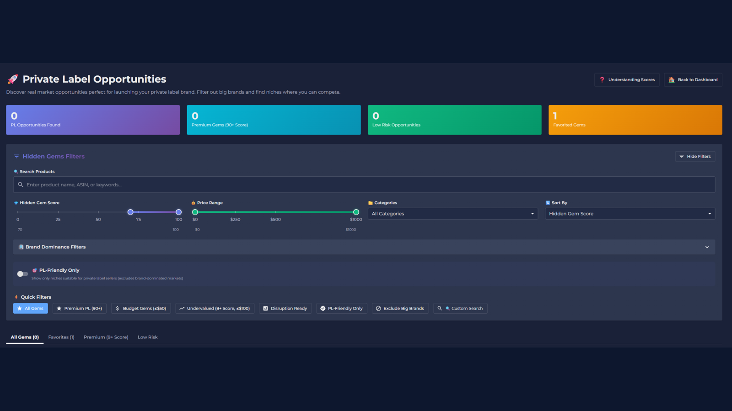
Task: Click the chart icon on Disruption Ready
Action: (x=265, y=309)
